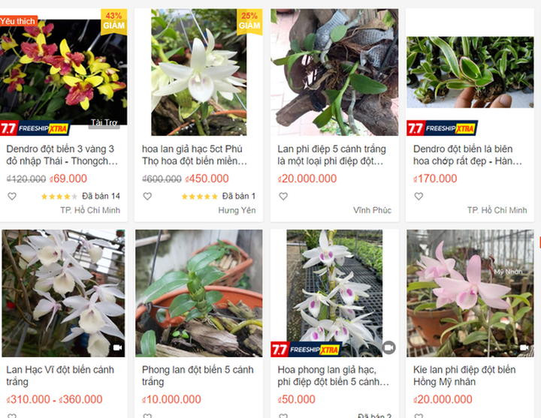541x418 pixels.
Task: Click the 43% GIẢM discount badge
Action: pyautogui.click(x=114, y=21)
